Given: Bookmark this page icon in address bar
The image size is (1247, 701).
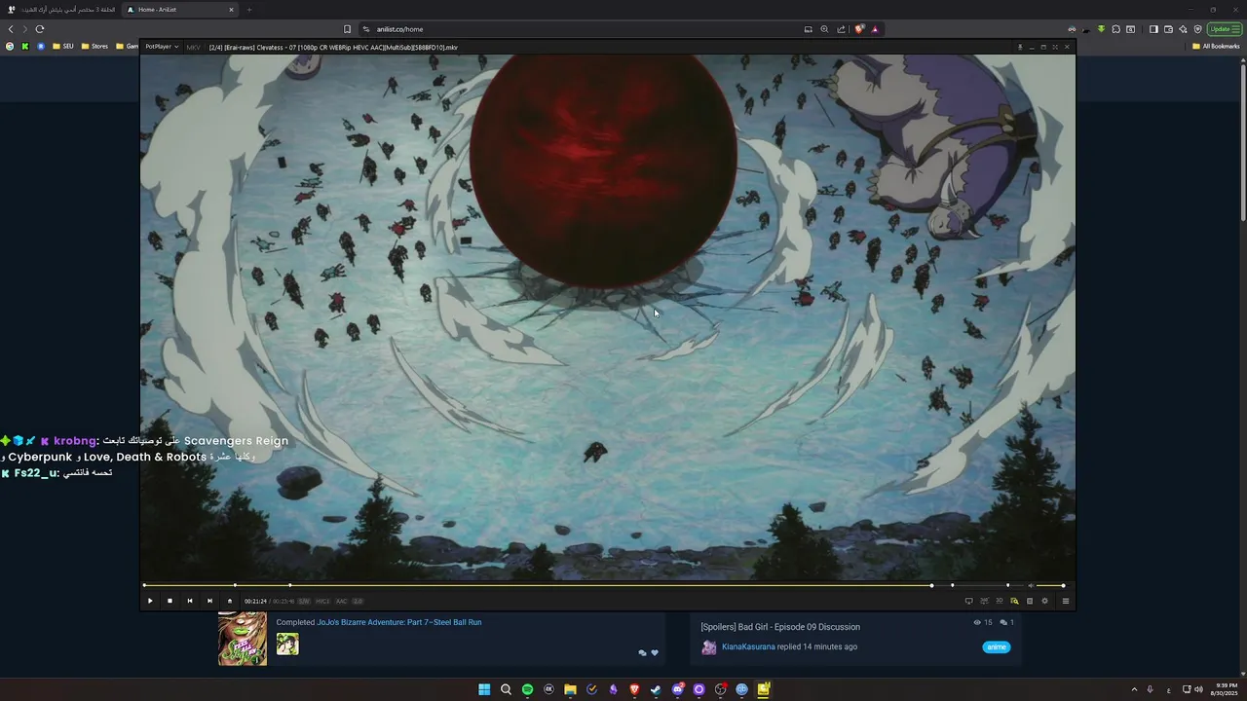Looking at the screenshot, I should pos(347,29).
